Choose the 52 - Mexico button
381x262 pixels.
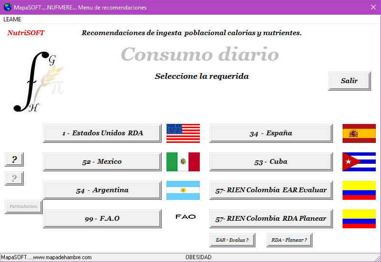102,162
